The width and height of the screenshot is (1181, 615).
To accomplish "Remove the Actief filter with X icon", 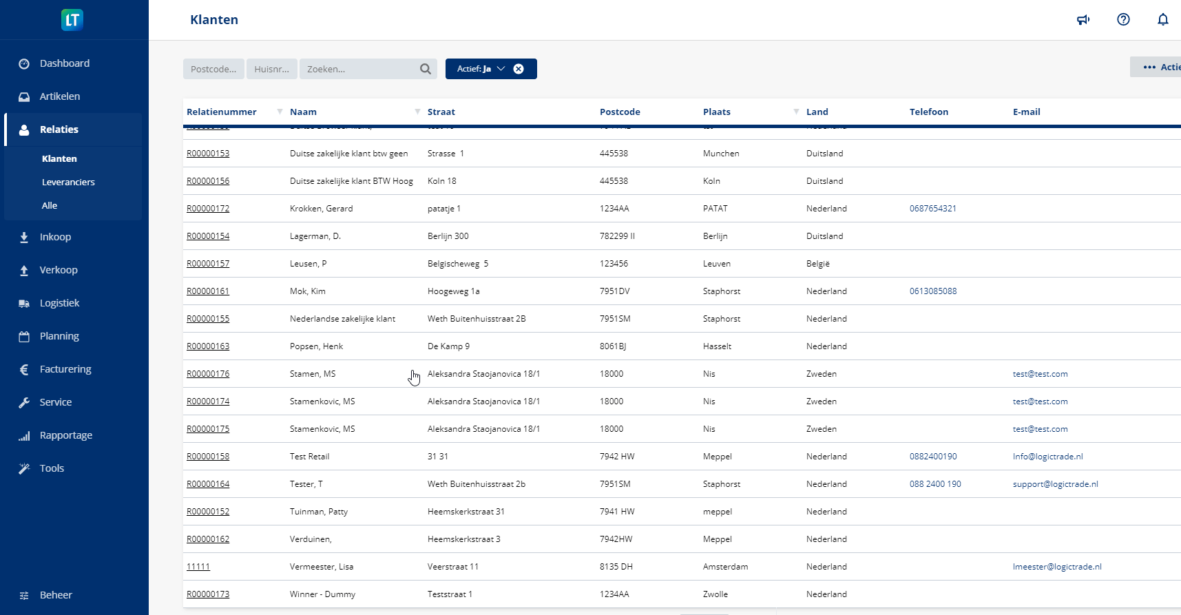I will (x=519, y=69).
